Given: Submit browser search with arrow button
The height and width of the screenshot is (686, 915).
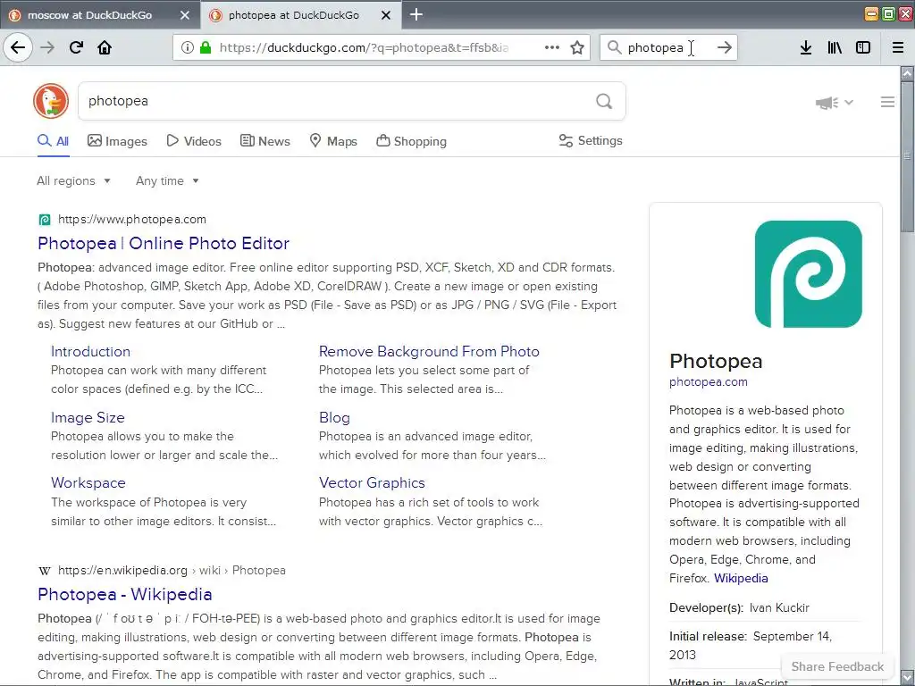Looking at the screenshot, I should pos(724,47).
